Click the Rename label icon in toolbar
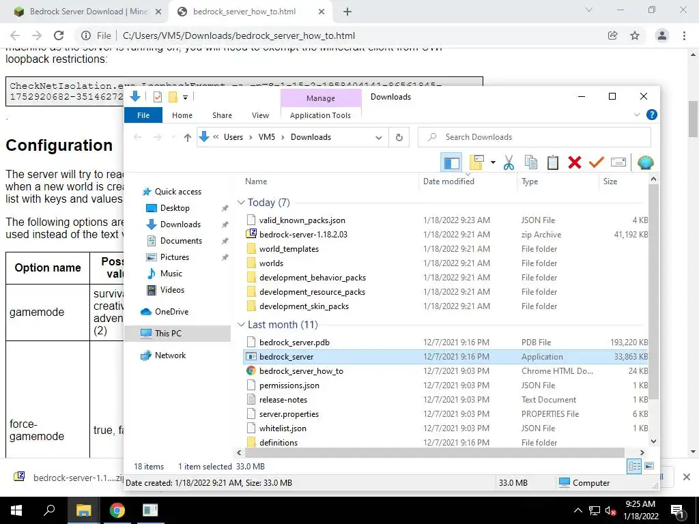Screen dimensions: 699x524 coord(618,162)
